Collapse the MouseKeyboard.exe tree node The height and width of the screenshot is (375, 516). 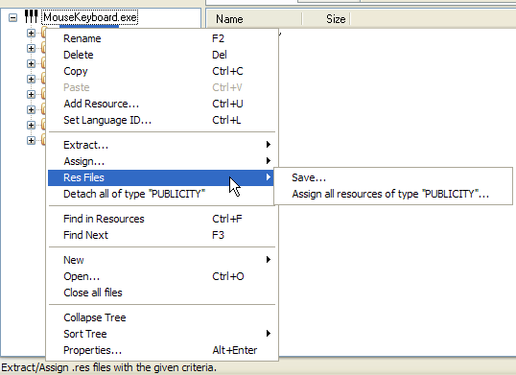pyautogui.click(x=12, y=17)
